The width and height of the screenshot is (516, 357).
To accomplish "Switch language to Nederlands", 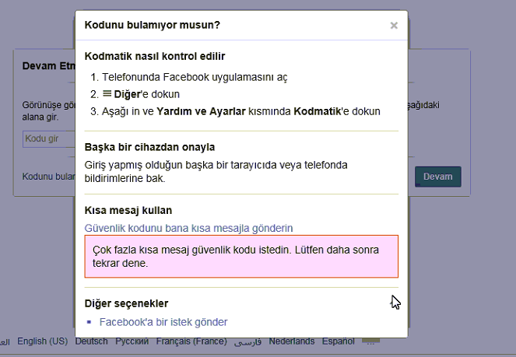I will point(292,341).
